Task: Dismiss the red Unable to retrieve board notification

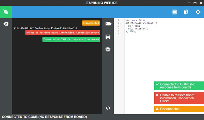Action: tap(179, 98)
